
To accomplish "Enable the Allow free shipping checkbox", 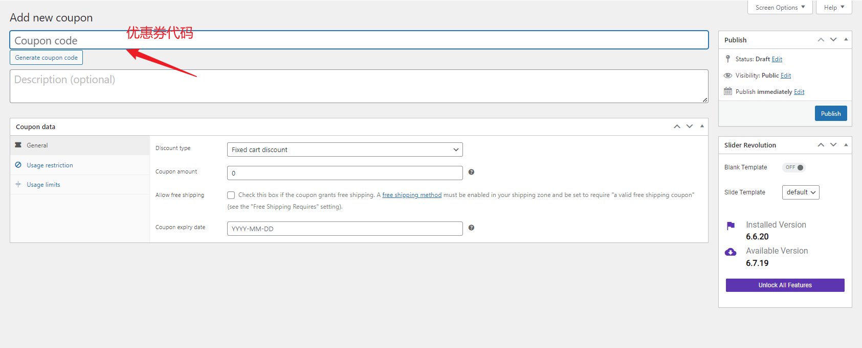I will [x=231, y=195].
